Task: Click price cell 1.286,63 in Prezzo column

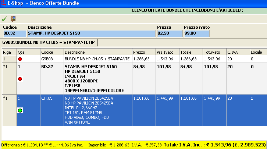Action: point(144,59)
